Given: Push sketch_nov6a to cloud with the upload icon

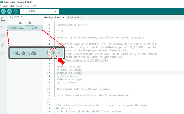Looking at the screenshot, I should pyautogui.click(x=36, y=28).
